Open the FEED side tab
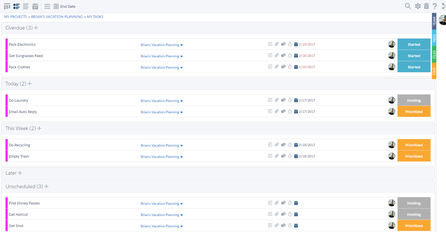This screenshot has height=232, width=446. (x=434, y=38)
